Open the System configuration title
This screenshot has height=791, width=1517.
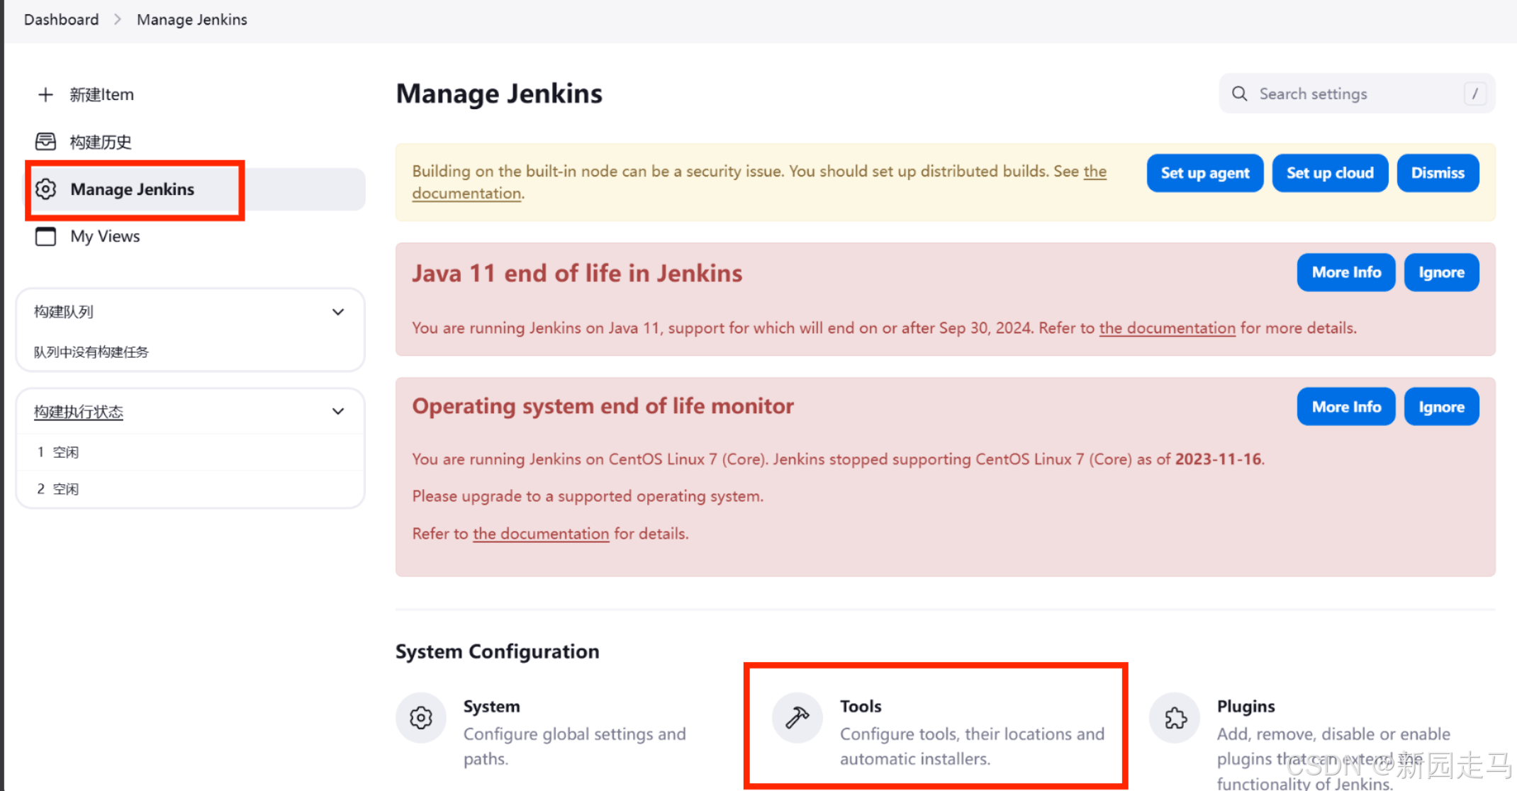(x=491, y=706)
